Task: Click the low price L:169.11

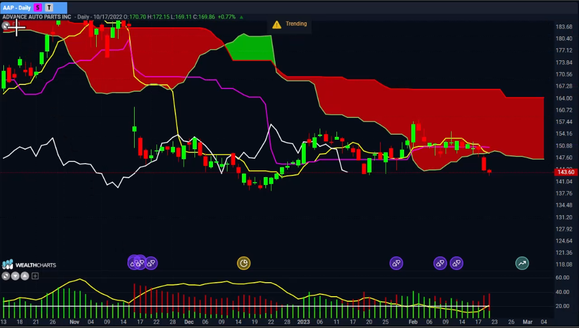Action: point(181,17)
